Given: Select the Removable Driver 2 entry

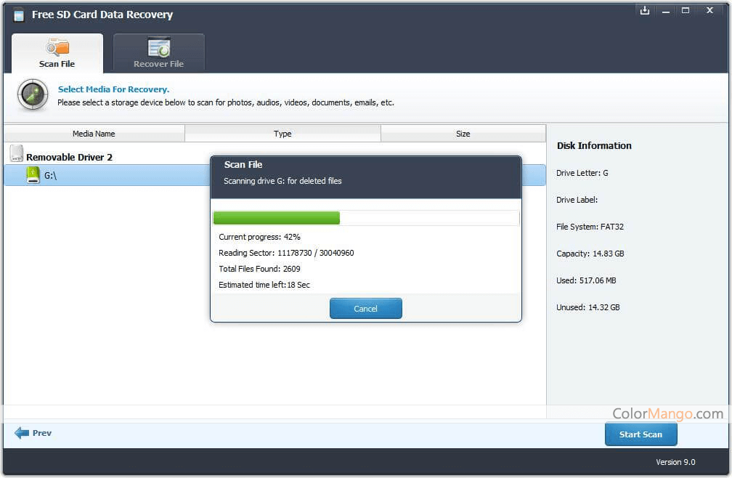Looking at the screenshot, I should pos(69,158).
